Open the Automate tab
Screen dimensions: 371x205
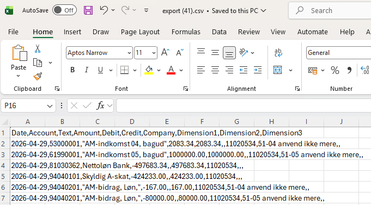(x=313, y=32)
